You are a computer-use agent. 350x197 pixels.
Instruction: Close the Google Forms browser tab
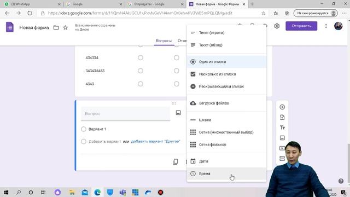click(244, 4)
